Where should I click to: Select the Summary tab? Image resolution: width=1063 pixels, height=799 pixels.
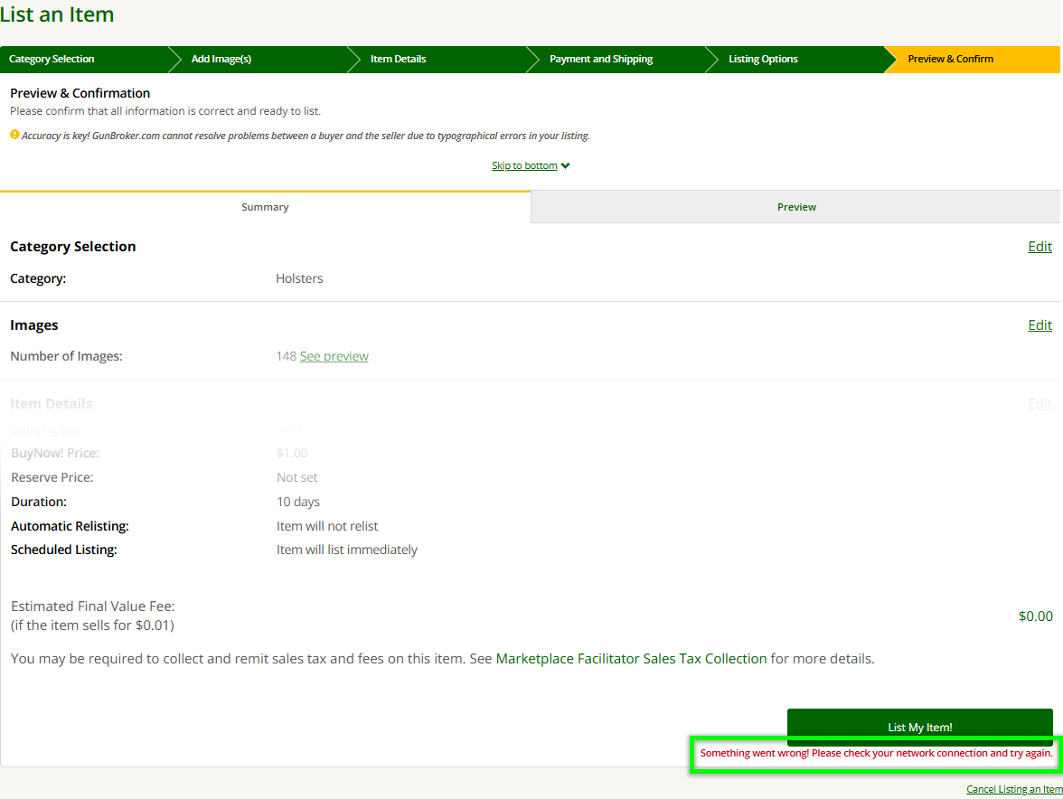[x=264, y=207]
